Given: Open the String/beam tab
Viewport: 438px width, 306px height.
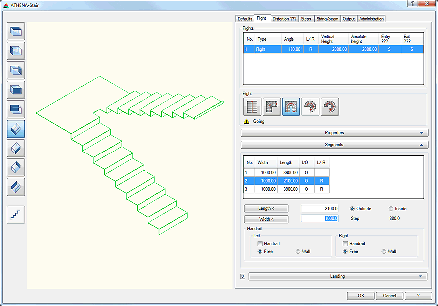Looking at the screenshot, I should pos(327,18).
